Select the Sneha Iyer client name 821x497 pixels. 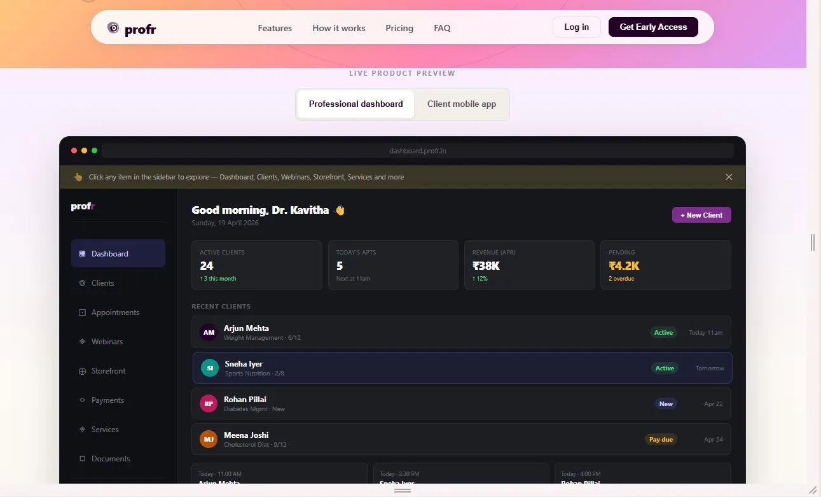tap(244, 364)
